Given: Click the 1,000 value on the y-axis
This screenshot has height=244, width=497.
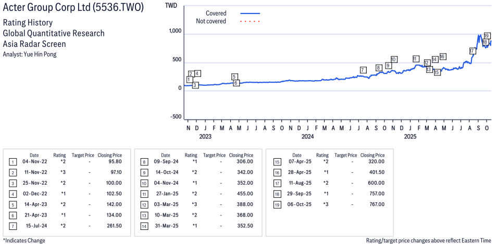Looking at the screenshot, I should [x=174, y=31].
